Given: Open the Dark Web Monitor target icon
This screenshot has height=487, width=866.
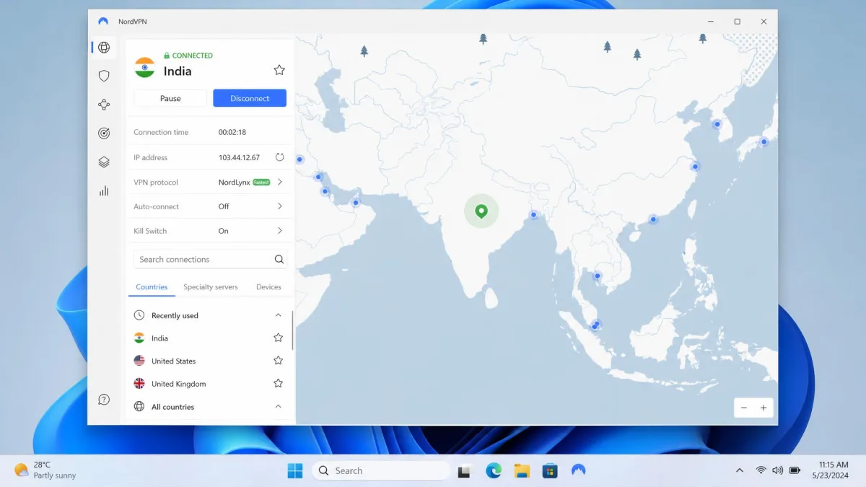Looking at the screenshot, I should pos(104,133).
